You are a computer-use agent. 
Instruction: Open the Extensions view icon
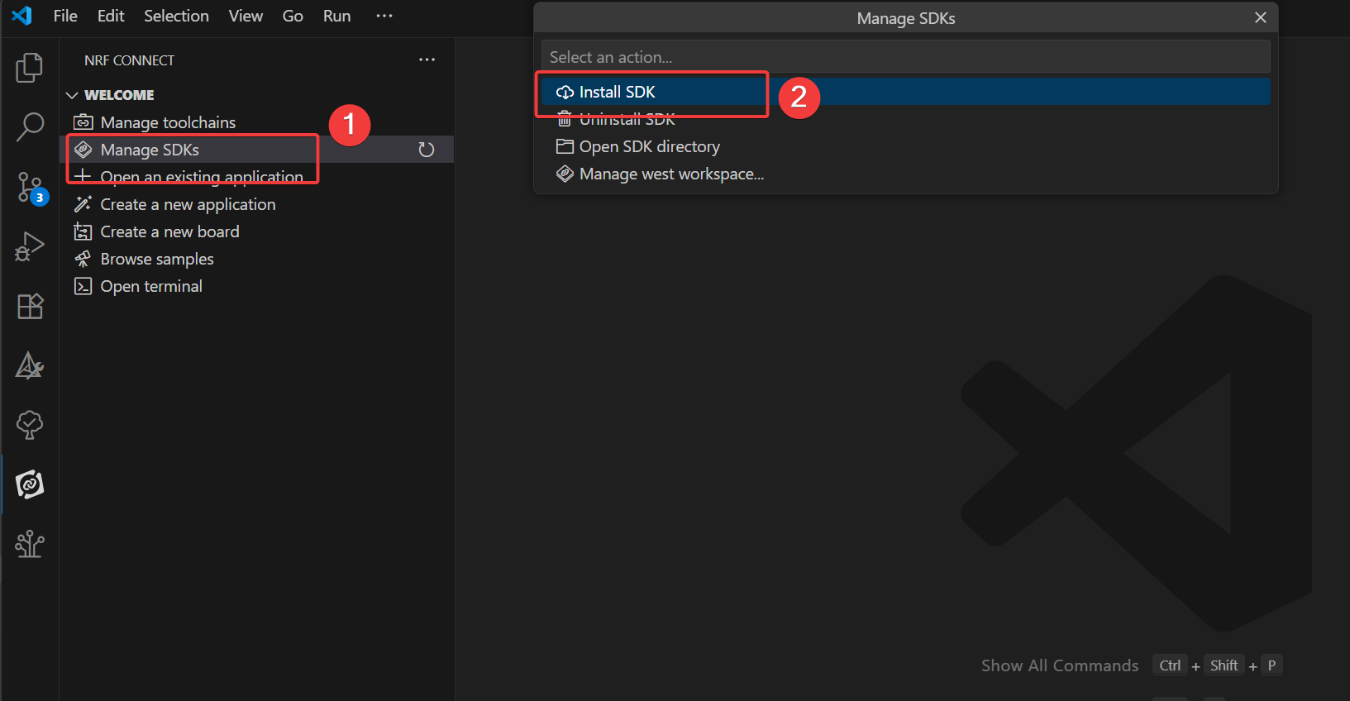pyautogui.click(x=30, y=307)
